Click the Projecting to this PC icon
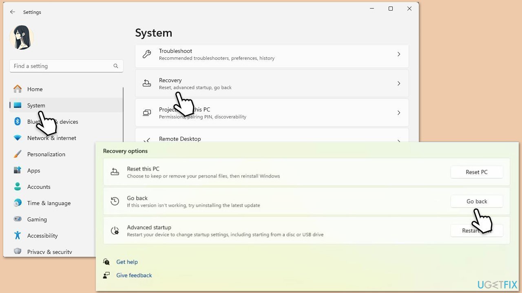 [x=147, y=113]
